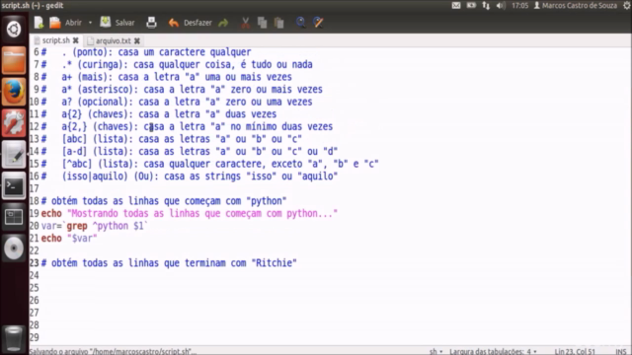Redo the change with green arrow icon

(x=223, y=23)
